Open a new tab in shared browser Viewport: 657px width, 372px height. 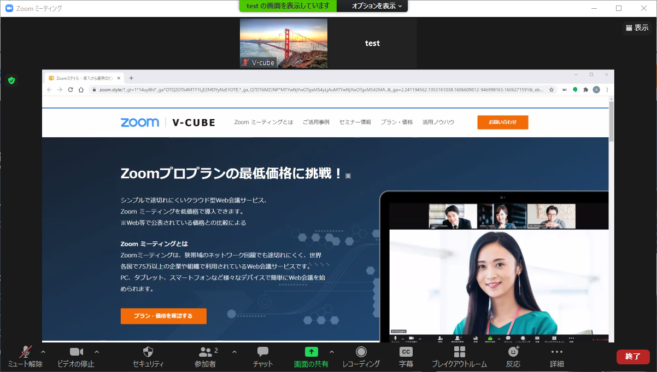coord(131,78)
